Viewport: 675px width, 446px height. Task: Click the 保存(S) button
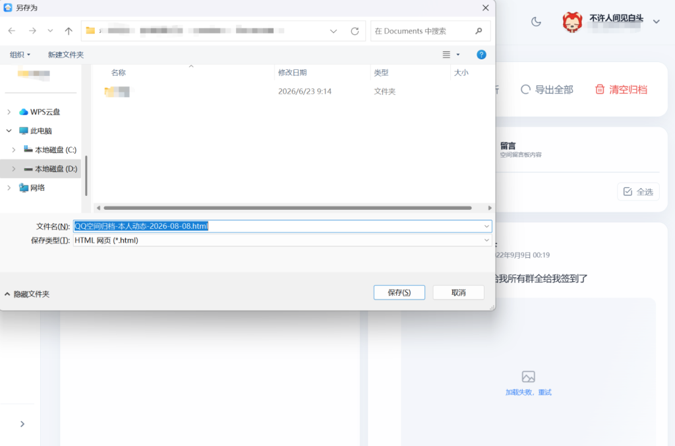pos(399,292)
